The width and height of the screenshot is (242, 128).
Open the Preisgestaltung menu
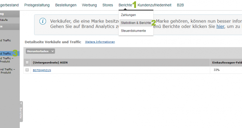point(37,5)
